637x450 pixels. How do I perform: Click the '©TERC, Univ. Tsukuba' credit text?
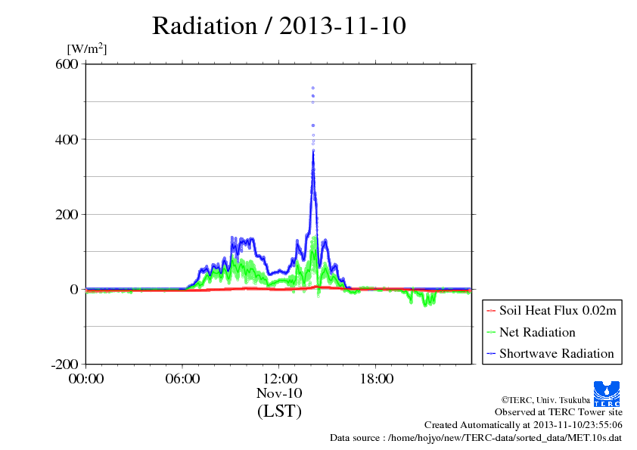545,400
